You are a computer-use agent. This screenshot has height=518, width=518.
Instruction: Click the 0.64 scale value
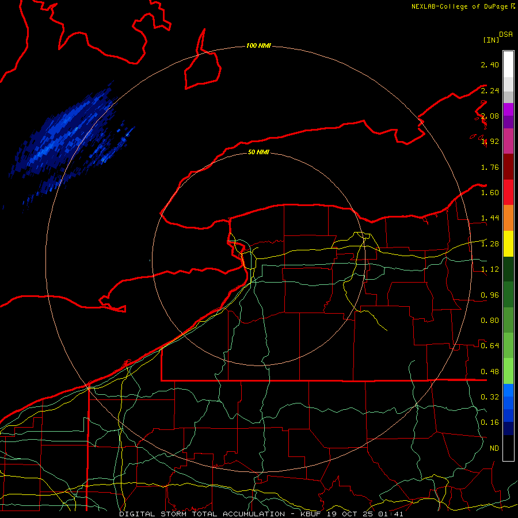[x=490, y=346]
